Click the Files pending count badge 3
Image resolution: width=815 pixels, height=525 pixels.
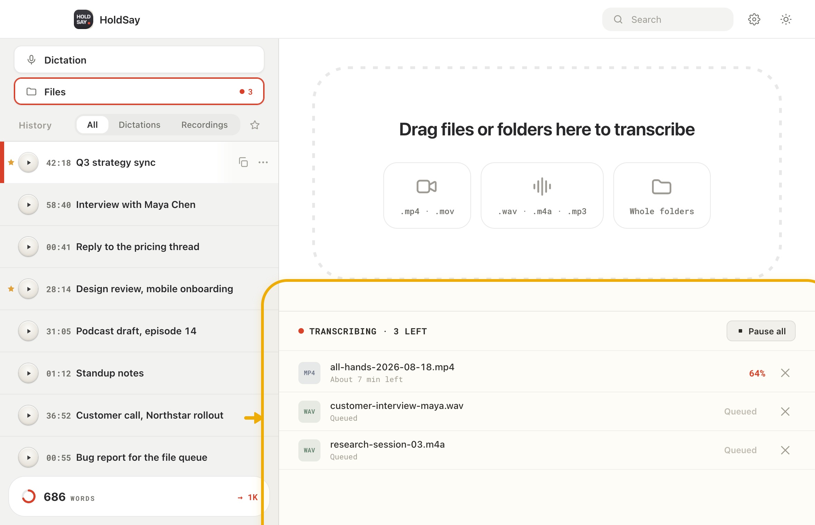tap(246, 92)
